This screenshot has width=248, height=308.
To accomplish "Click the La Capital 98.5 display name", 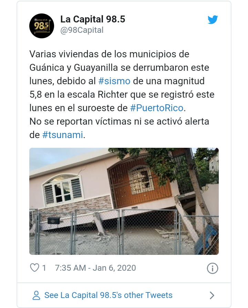I will click(93, 19).
